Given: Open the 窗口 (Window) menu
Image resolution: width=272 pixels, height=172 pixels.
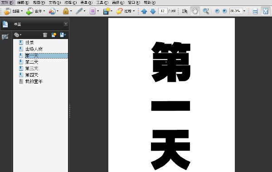Looking at the screenshot, I should (134, 2).
